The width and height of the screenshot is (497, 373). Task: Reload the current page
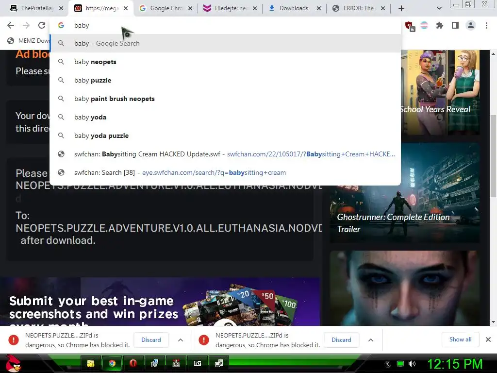click(42, 25)
